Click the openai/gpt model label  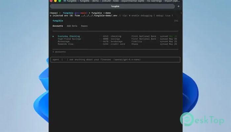tap(127, 60)
